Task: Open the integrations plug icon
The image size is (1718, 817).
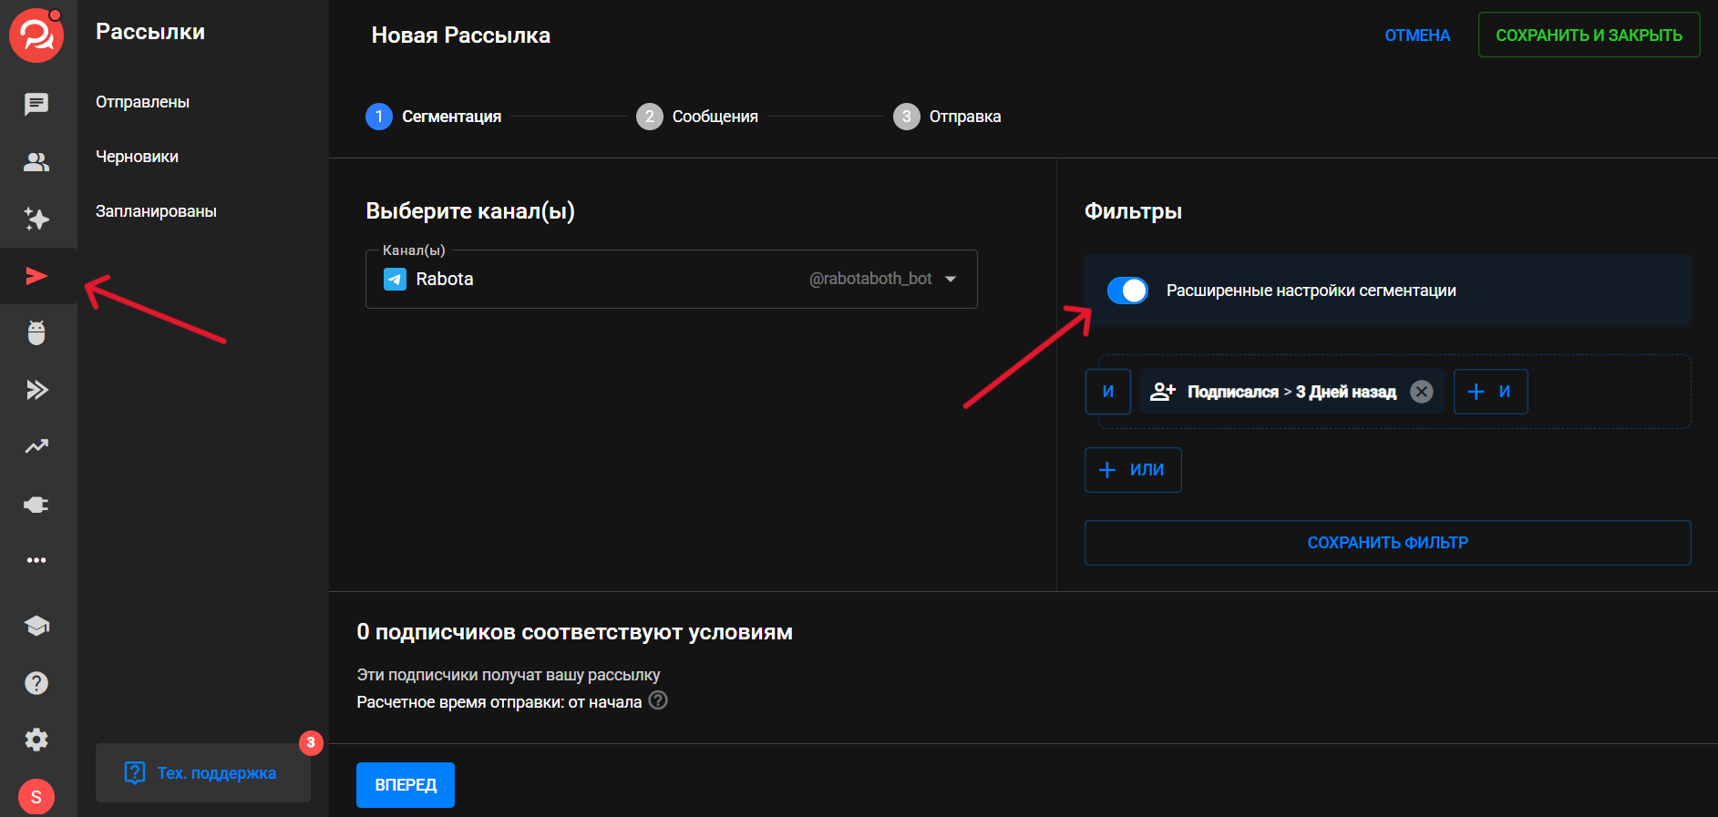Action: (x=36, y=505)
